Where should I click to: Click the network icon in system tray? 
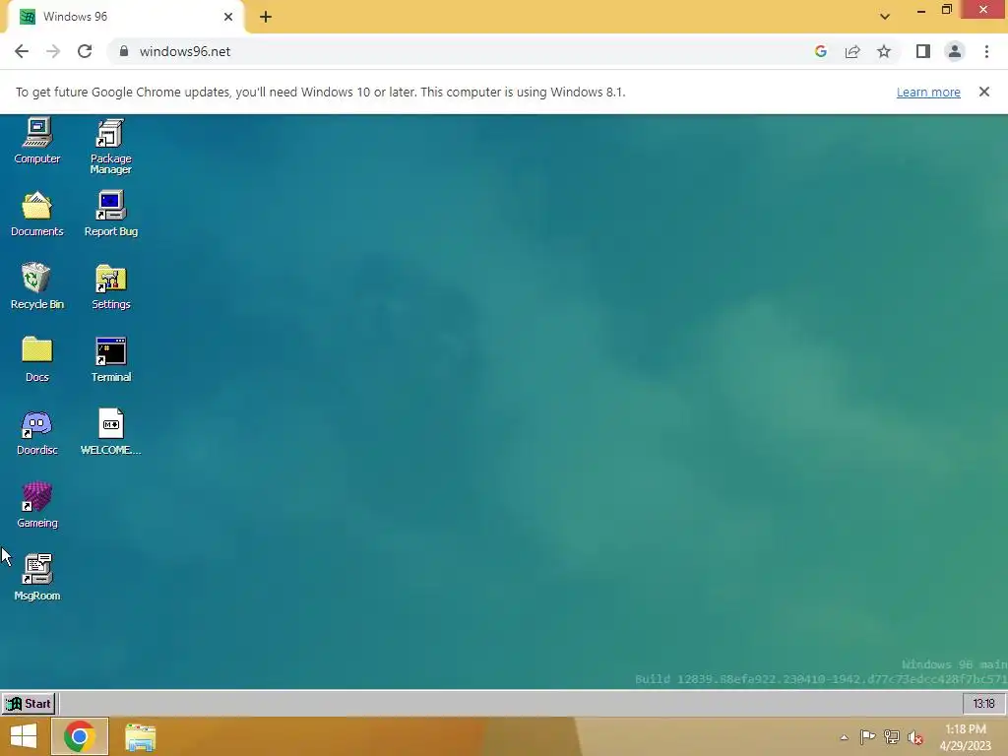(891, 736)
